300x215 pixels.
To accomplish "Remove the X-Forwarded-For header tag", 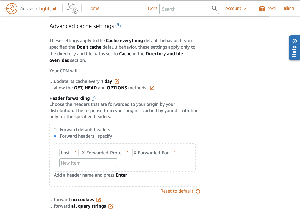I will click(174, 152).
